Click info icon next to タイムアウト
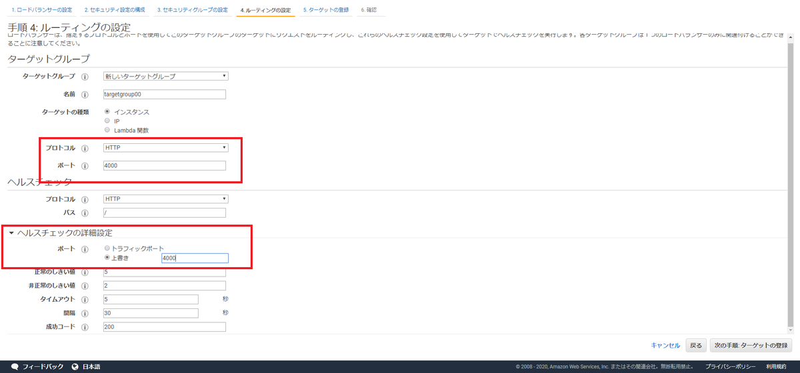 click(x=85, y=300)
